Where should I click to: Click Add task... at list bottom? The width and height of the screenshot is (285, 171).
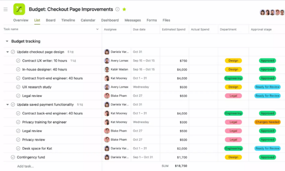[x=25, y=166]
